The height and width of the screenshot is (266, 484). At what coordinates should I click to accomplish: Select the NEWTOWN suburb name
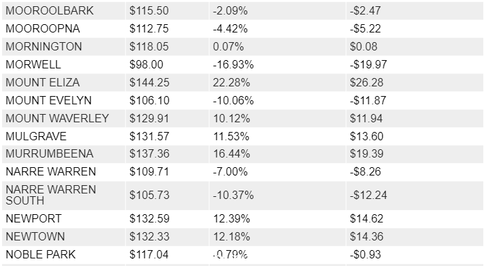35,236
